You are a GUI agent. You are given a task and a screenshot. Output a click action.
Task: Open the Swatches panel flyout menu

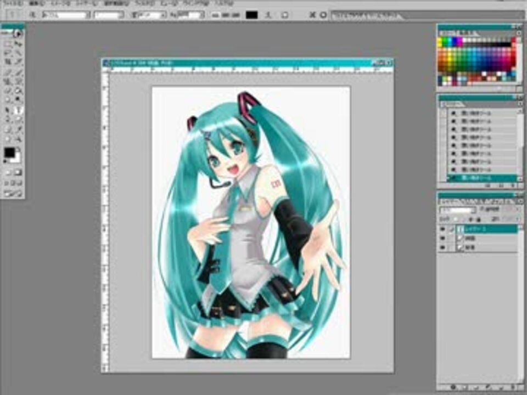pyautogui.click(x=520, y=33)
